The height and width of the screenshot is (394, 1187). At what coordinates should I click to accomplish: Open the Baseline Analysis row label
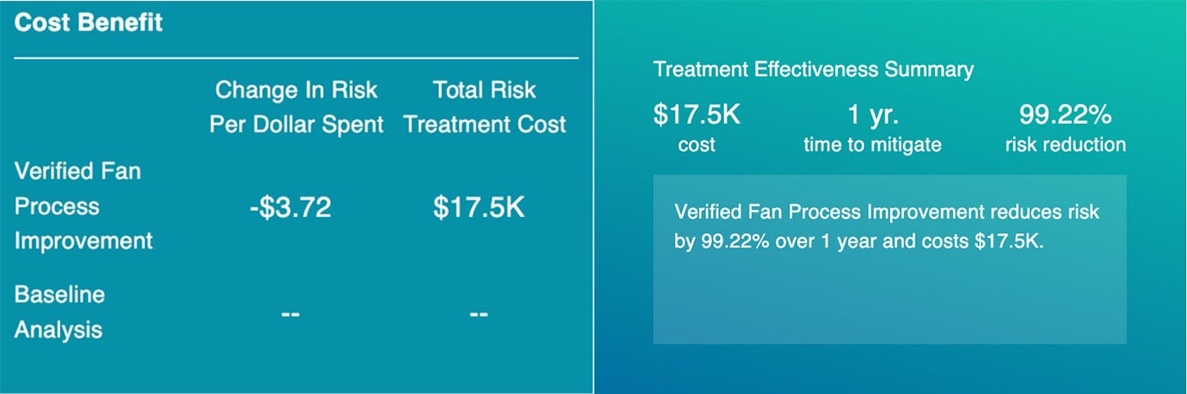(59, 312)
